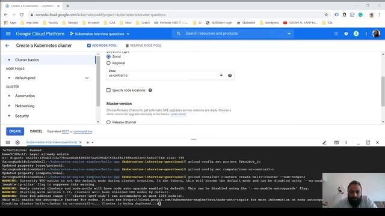The image size is (385, 216).
Task: Click the browser address bar URL
Action: pyautogui.click(x=100, y=15)
